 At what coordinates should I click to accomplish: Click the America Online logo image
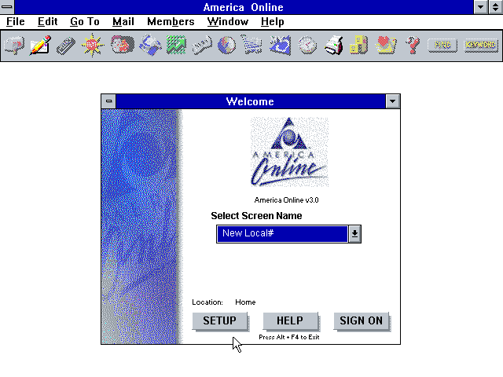289,152
